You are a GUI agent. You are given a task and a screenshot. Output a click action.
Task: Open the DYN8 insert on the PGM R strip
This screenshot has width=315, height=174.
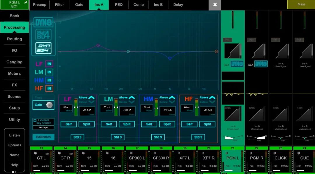[x=261, y=64]
